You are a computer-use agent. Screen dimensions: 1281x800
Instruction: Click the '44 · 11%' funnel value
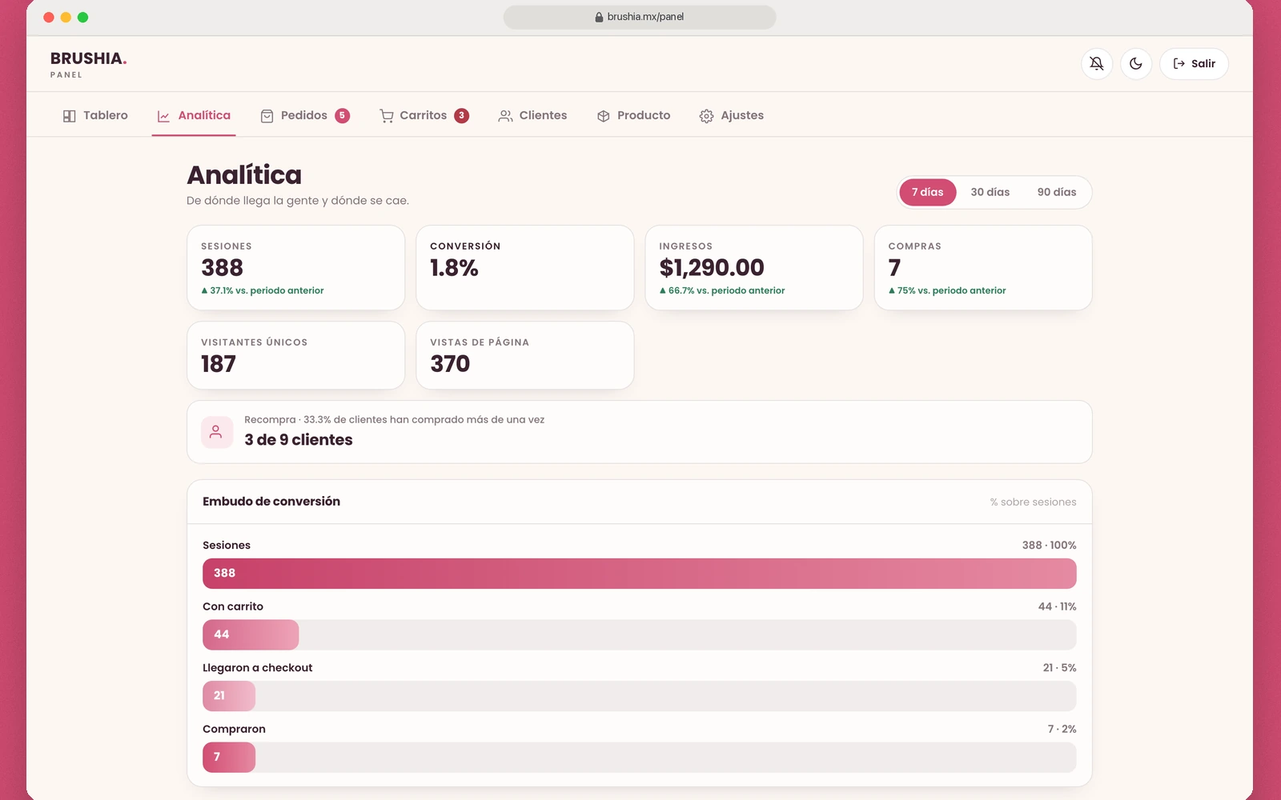[x=1057, y=606]
